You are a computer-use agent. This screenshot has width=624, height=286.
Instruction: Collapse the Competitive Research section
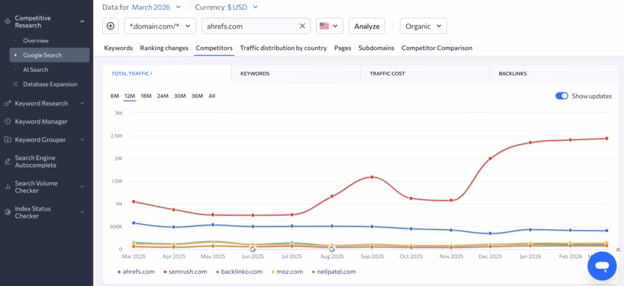pyautogui.click(x=82, y=21)
